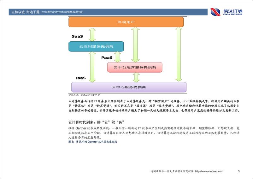Select the purple 云中心服务提供商 box
253x179 pixels.
tap(129, 87)
